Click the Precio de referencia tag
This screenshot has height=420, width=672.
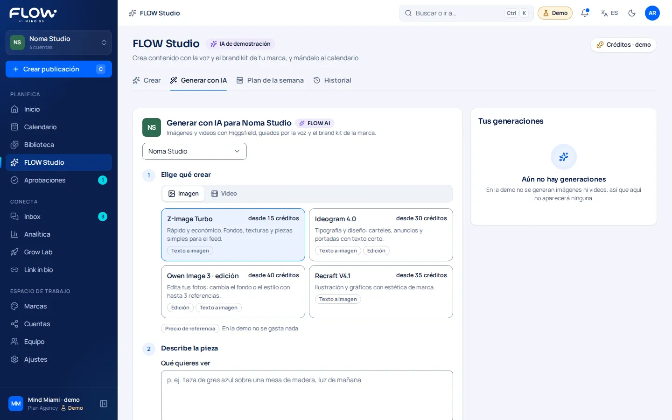(x=190, y=329)
